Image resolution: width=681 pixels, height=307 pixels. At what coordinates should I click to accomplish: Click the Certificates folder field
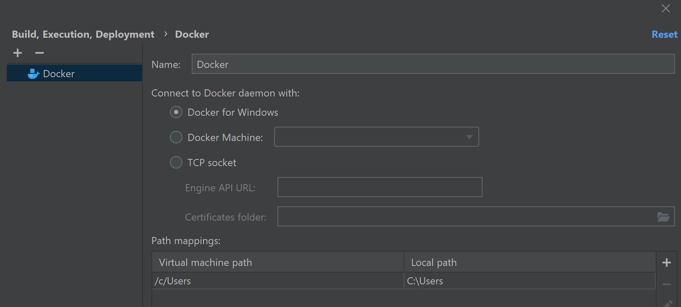(476, 216)
